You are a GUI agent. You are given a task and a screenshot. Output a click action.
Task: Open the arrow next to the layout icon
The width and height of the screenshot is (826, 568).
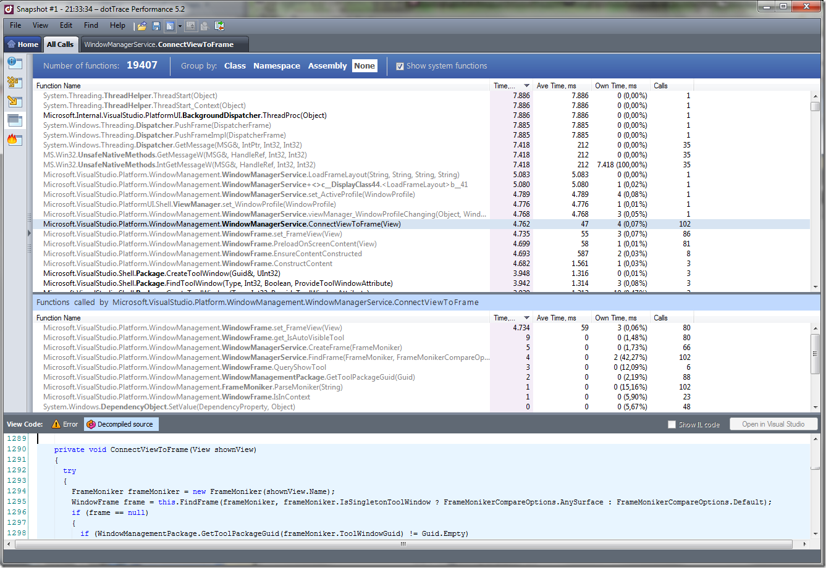[180, 26]
